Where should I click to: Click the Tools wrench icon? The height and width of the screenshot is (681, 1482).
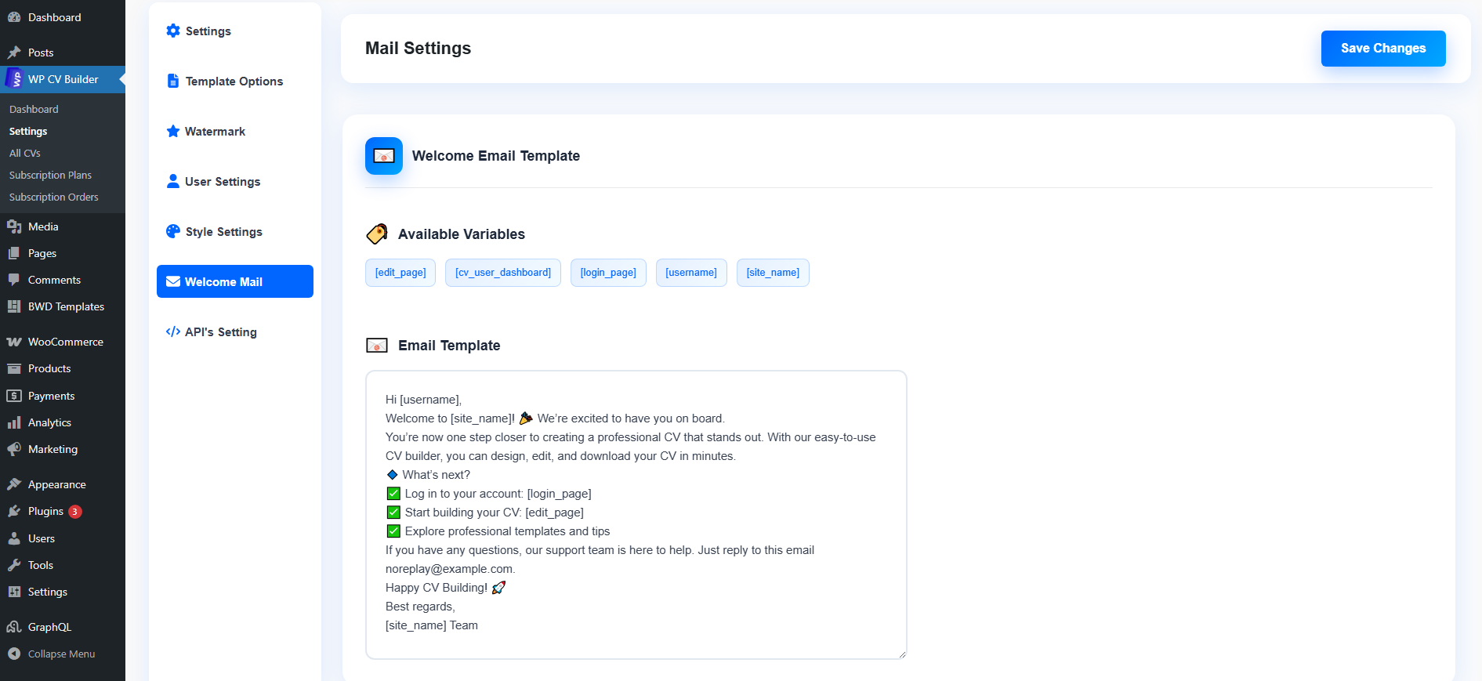click(x=14, y=565)
